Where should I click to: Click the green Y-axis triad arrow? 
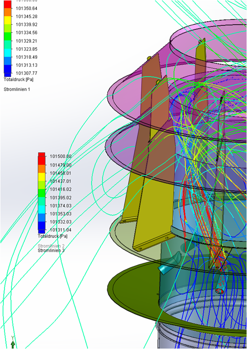point(13,343)
